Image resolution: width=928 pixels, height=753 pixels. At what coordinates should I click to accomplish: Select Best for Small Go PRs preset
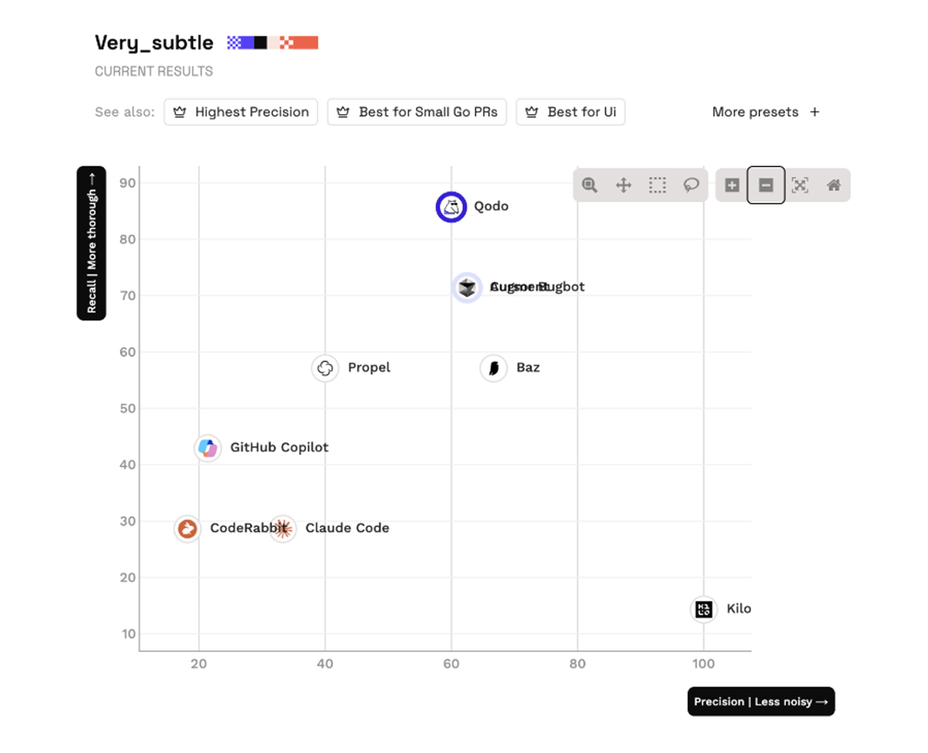coord(417,113)
